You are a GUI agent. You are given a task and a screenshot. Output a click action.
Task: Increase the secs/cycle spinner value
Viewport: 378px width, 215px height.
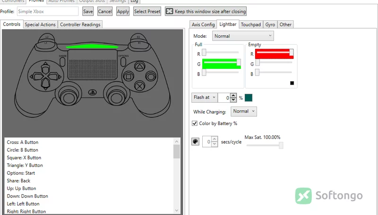click(215, 139)
